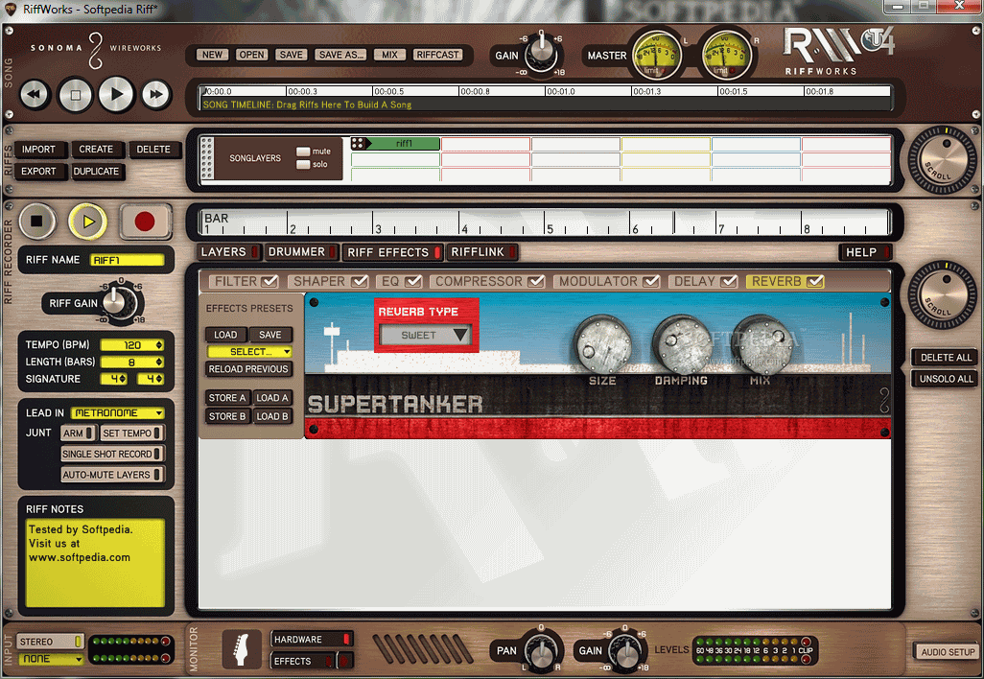Click the Songlayers drag handle
Screen dimensions: 984x679
[x=207, y=158]
